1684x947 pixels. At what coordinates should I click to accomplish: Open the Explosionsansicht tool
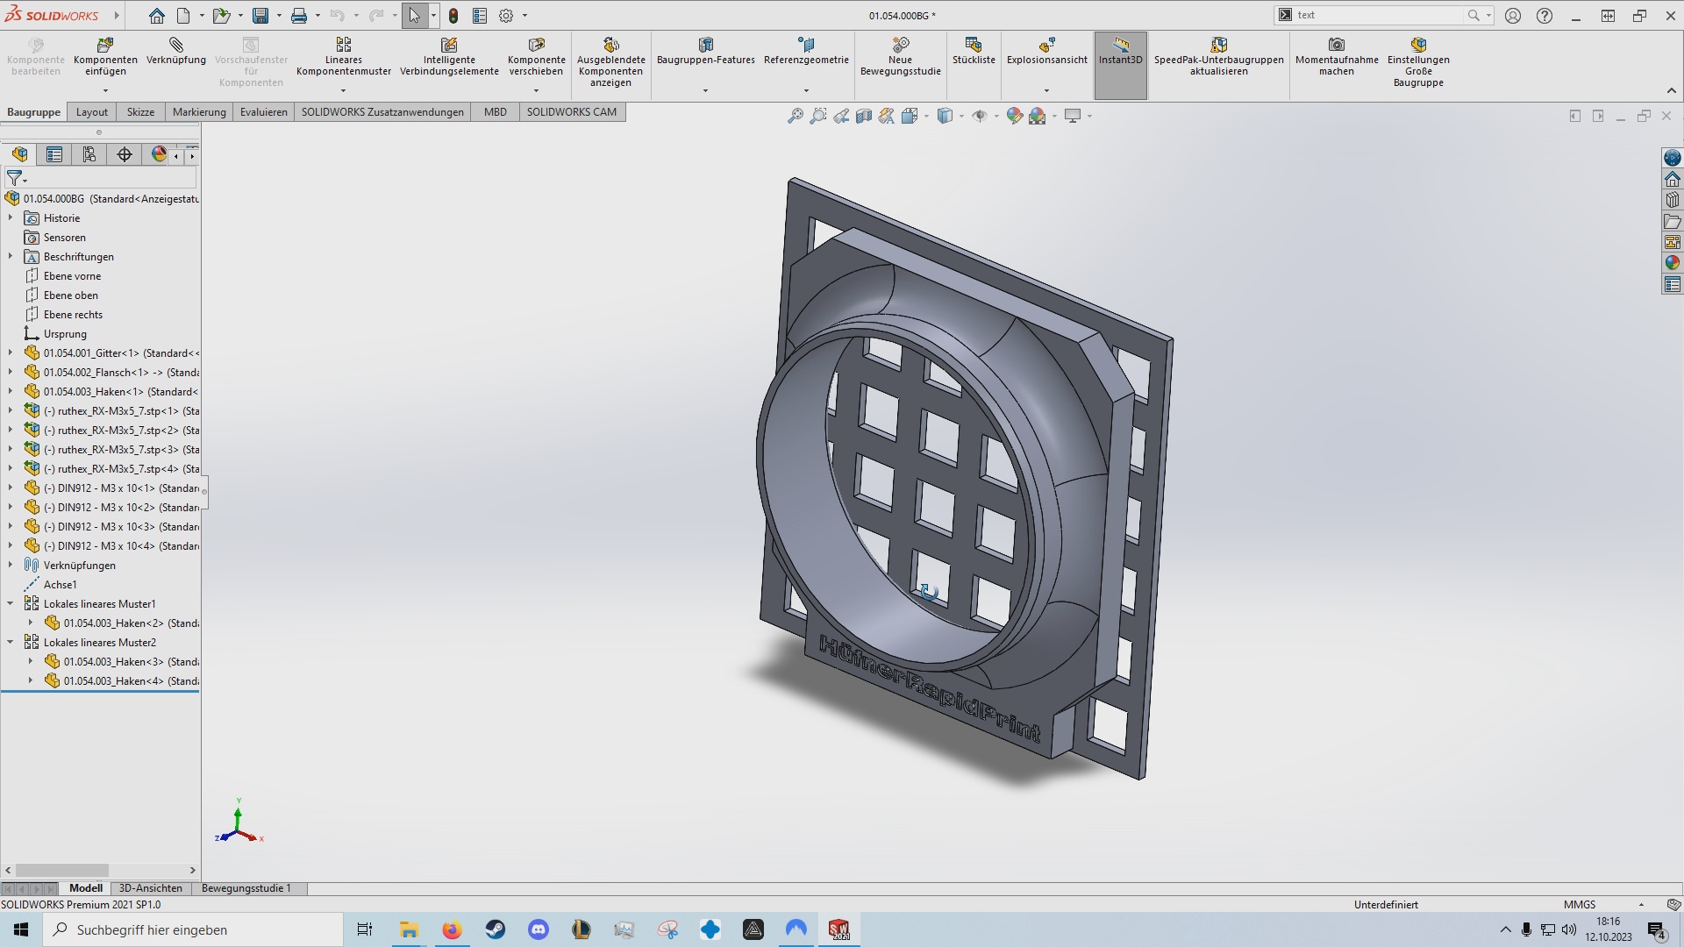coord(1046,45)
